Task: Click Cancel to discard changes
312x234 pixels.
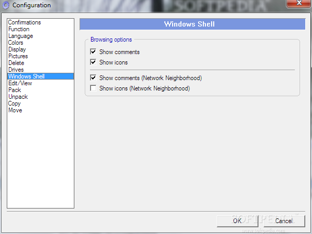Action: point(284,221)
